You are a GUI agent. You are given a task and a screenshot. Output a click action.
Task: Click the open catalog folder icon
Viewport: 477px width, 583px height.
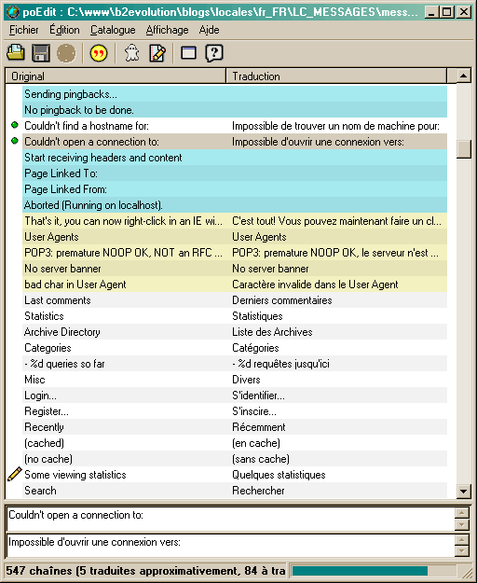(x=16, y=53)
